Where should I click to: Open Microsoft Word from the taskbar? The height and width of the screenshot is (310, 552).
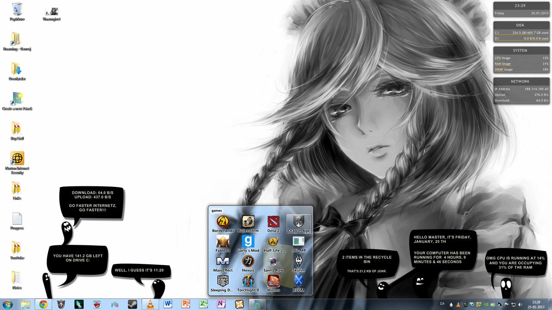168,304
